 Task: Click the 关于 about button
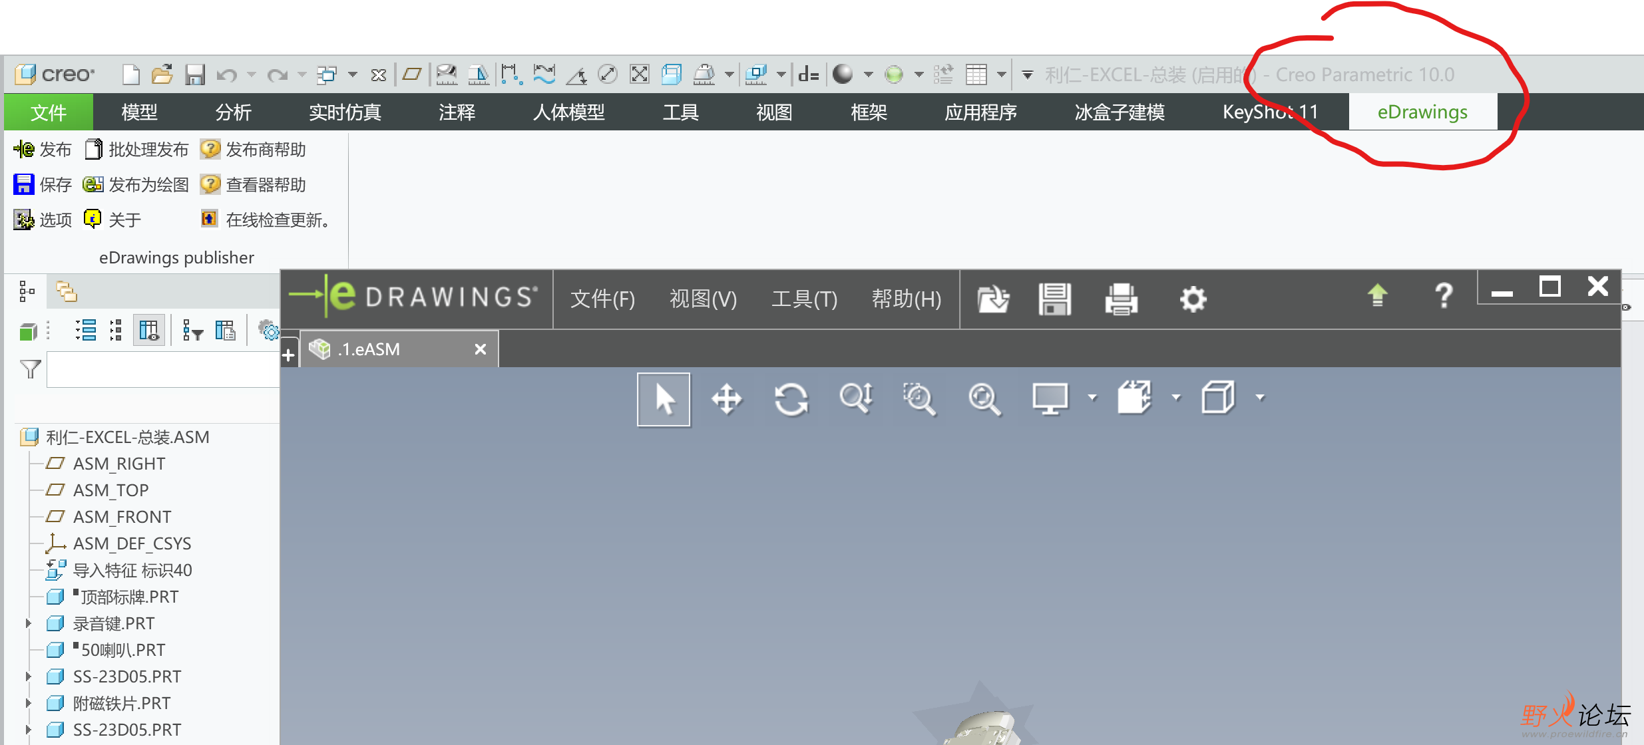(112, 220)
